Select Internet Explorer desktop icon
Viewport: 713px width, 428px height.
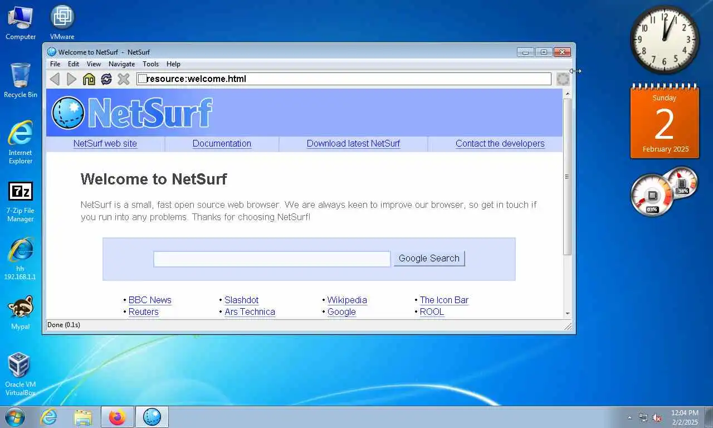tap(21, 143)
